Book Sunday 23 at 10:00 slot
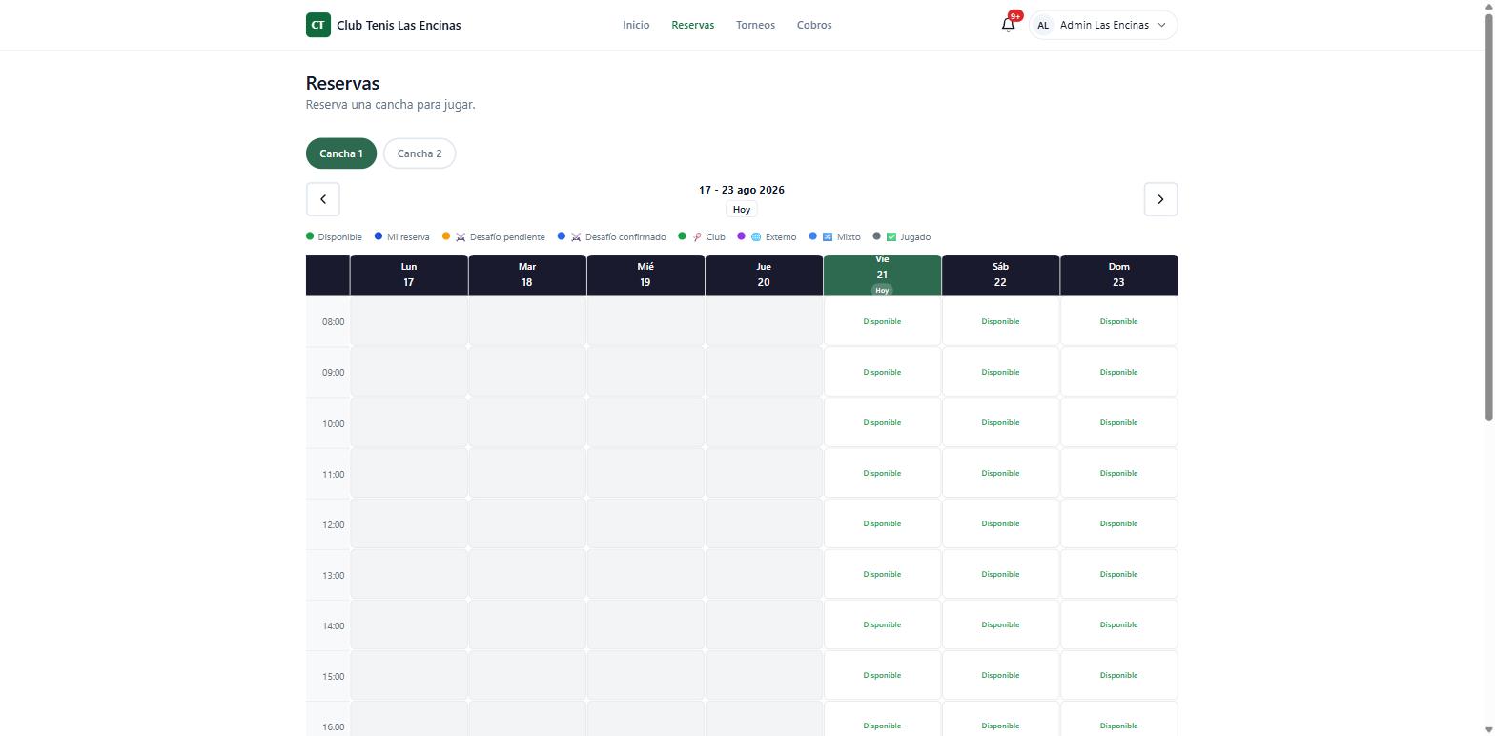This screenshot has height=736, width=1495. (1118, 422)
